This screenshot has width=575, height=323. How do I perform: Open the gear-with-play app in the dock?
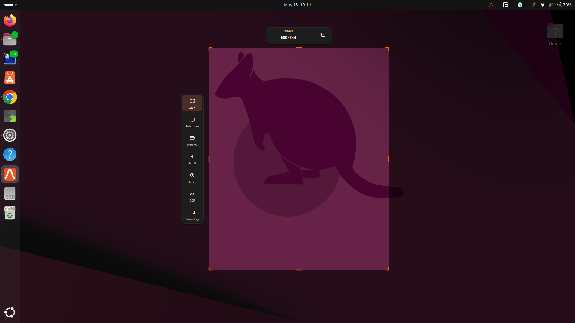pos(10,135)
